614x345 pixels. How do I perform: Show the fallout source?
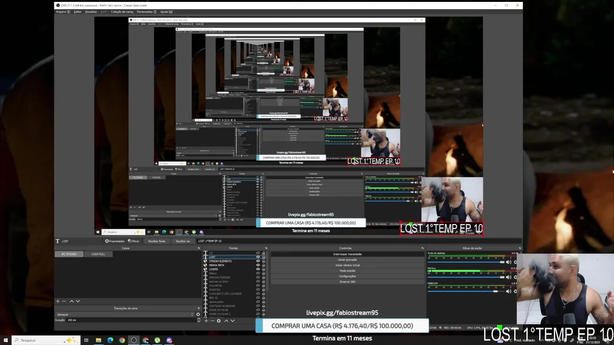tap(258, 273)
